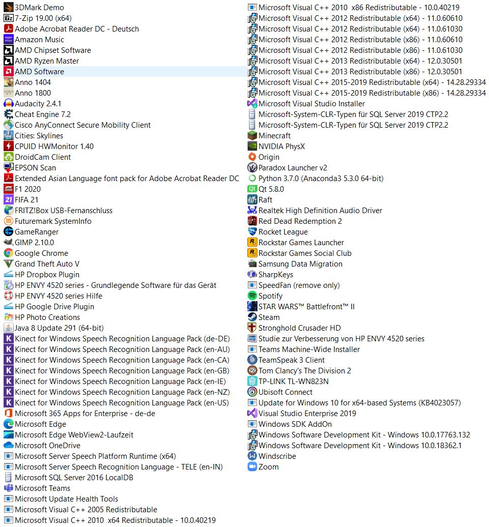Click the Microsoft Edge icon
Image resolution: width=489 pixels, height=527 pixels.
click(9, 424)
